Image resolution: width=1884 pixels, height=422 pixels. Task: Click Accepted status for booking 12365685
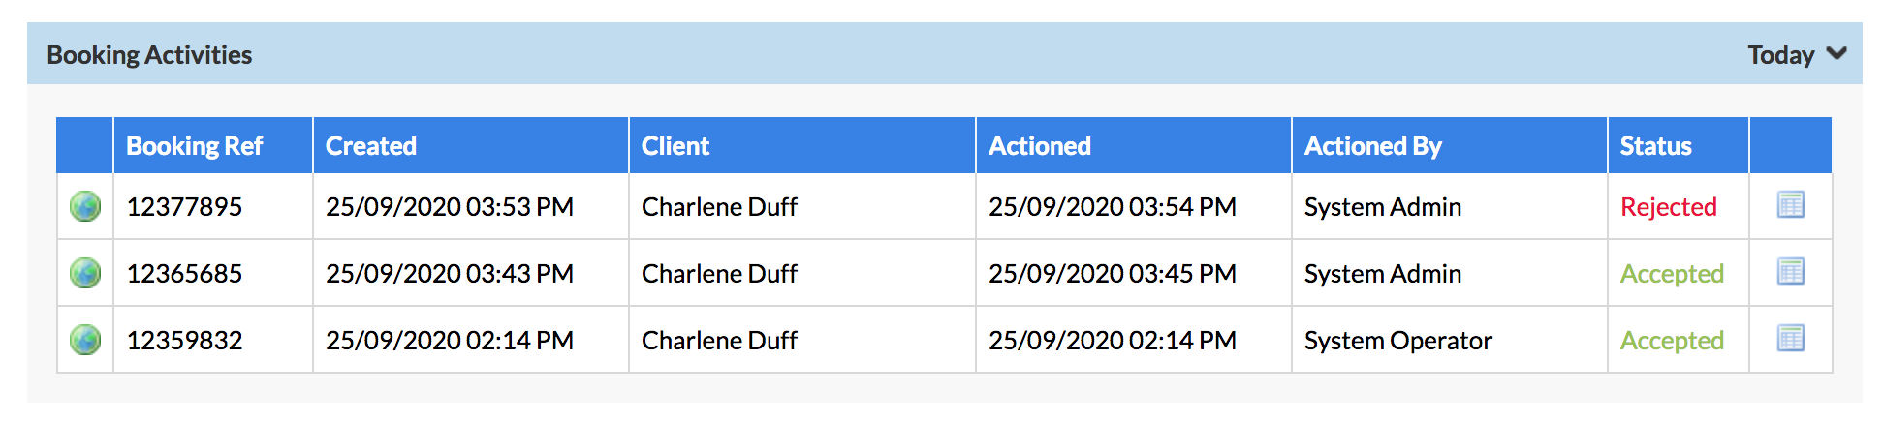1672,274
